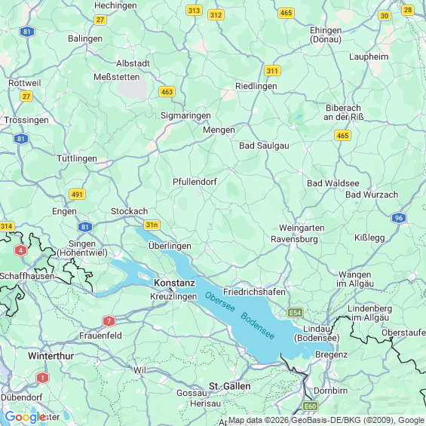Click the Bodensee lake label
The height and width of the screenshot is (426, 426).
point(257,326)
